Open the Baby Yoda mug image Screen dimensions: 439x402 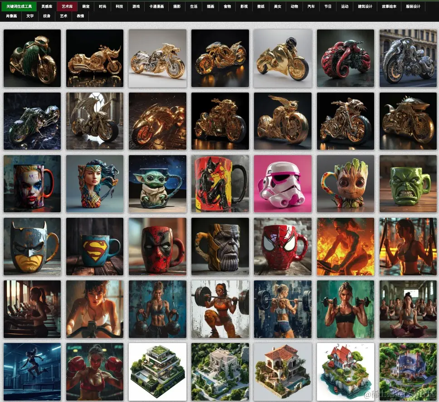(158, 184)
